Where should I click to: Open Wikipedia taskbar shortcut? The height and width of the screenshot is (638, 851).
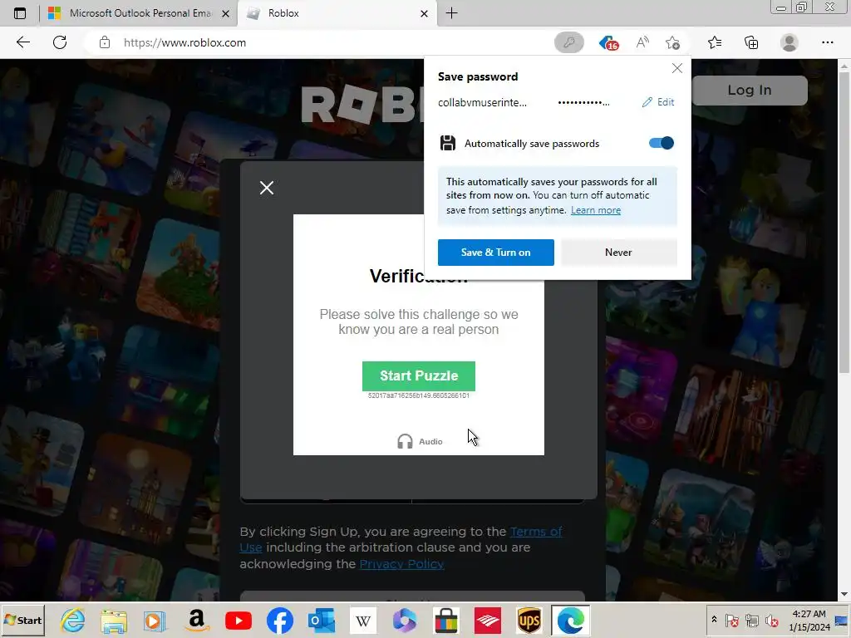[363, 620]
